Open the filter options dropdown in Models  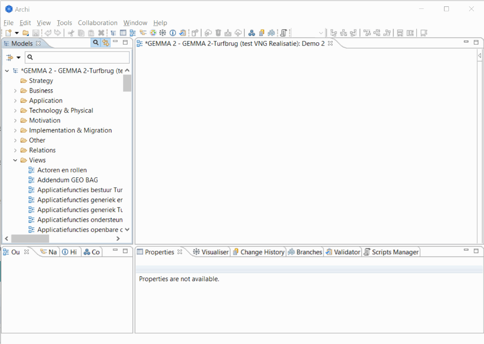19,58
